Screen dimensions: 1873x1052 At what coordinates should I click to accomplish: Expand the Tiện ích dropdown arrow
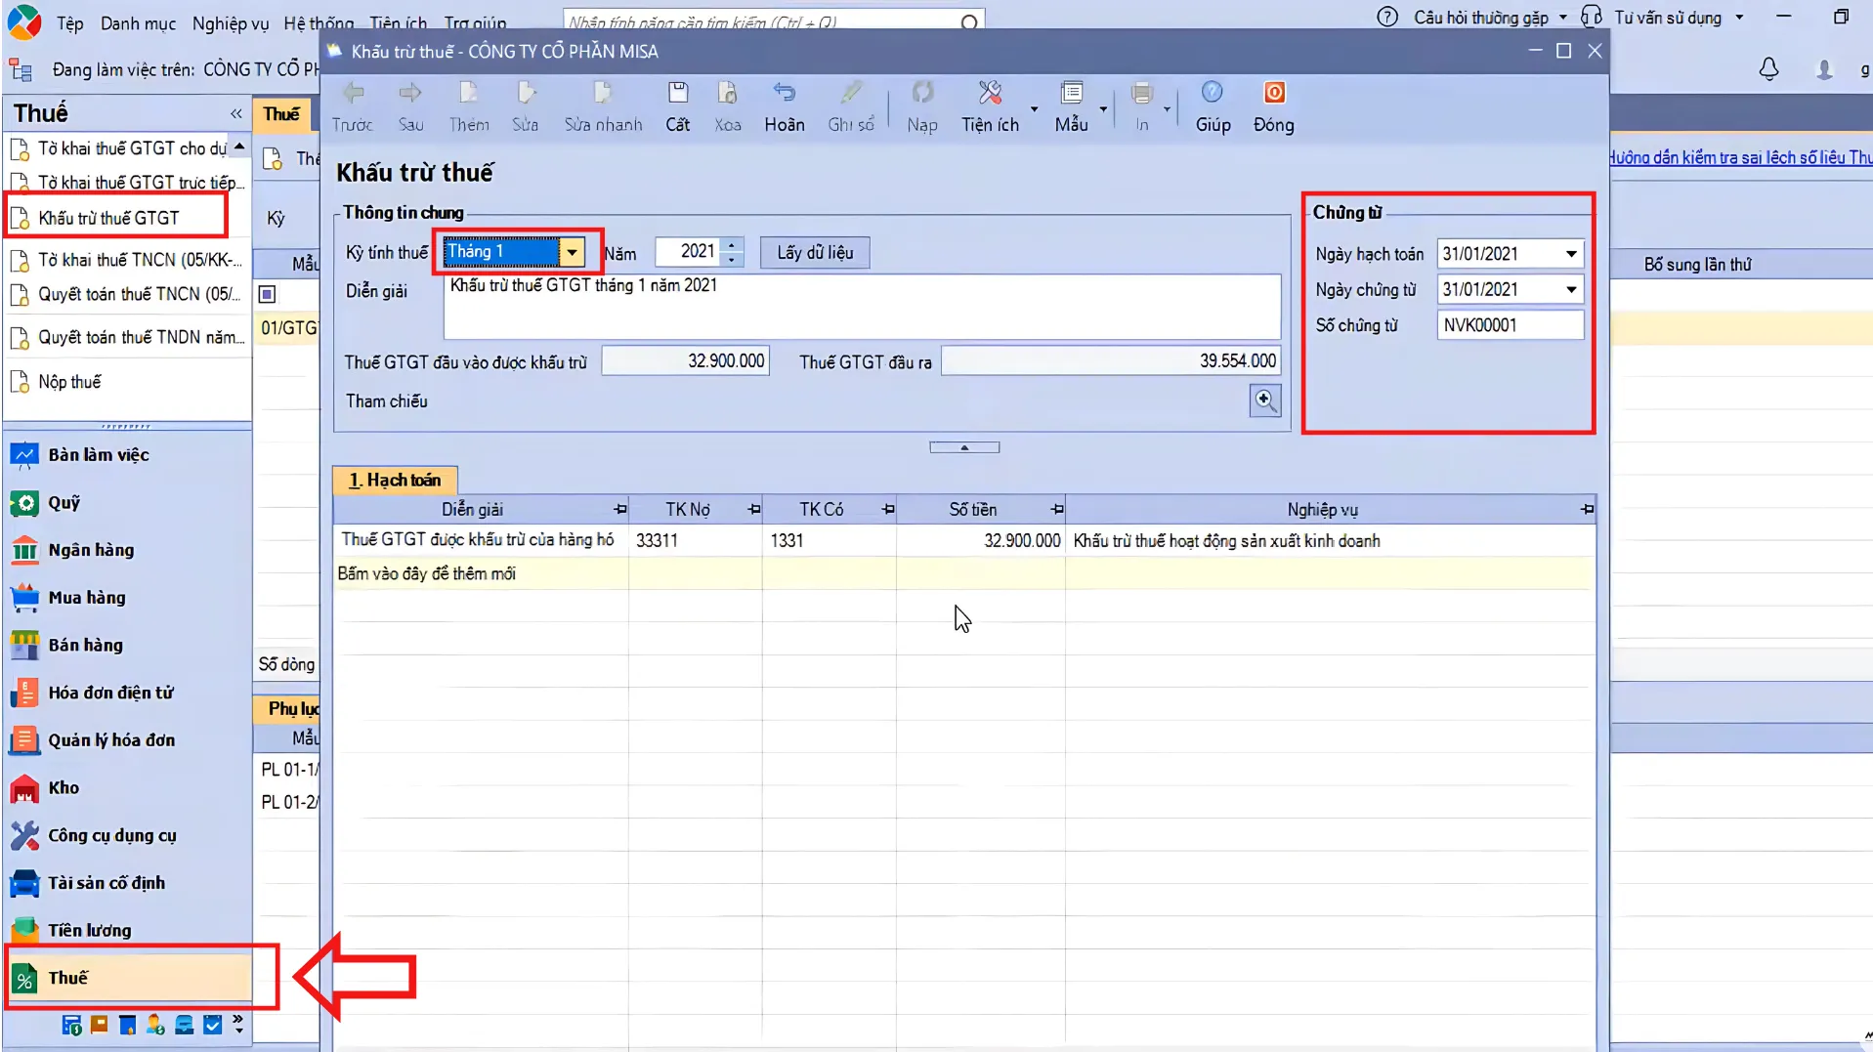point(1034,108)
